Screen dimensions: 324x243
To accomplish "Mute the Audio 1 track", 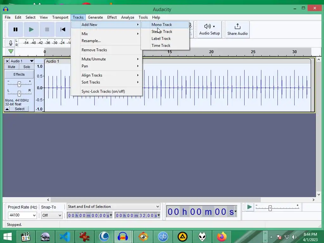I will pyautogui.click(x=12, y=67).
